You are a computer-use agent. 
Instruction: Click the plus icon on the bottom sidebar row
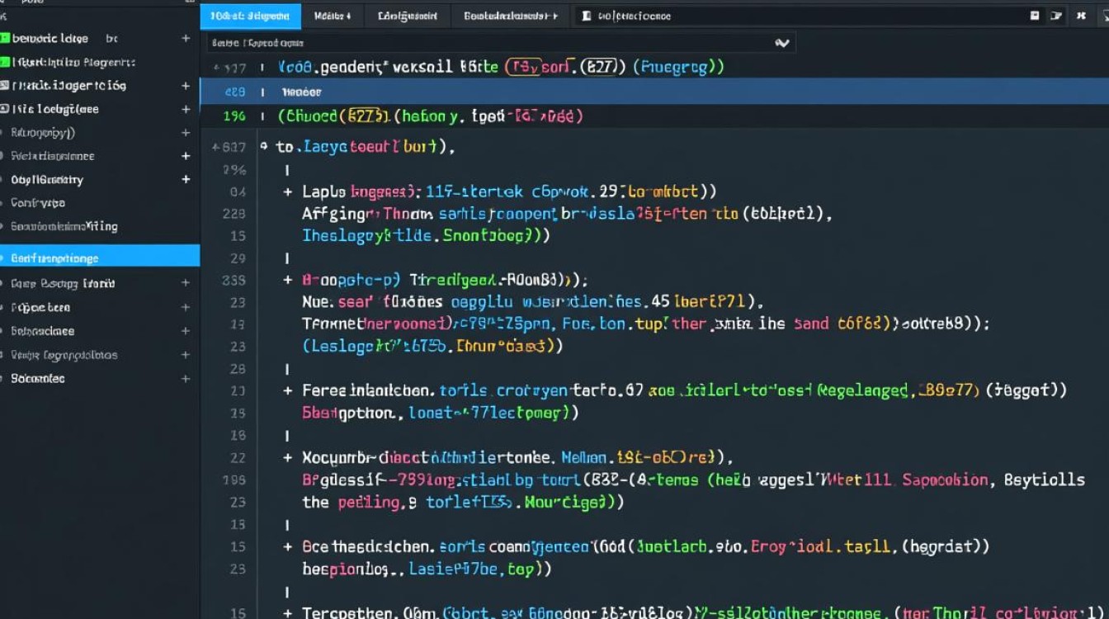coord(186,379)
